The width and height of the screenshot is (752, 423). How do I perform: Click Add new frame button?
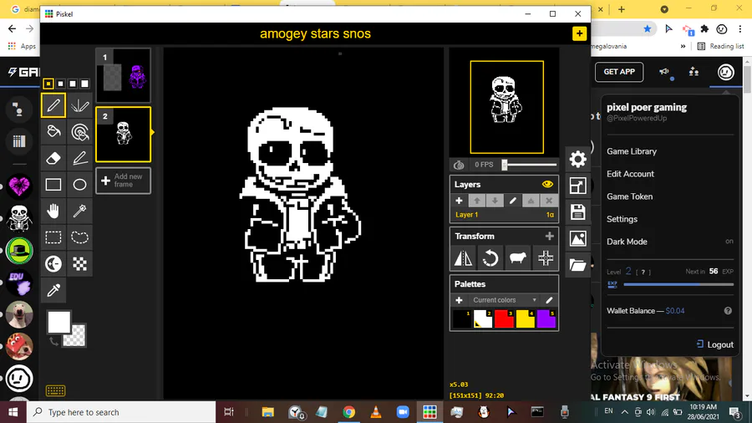click(124, 181)
